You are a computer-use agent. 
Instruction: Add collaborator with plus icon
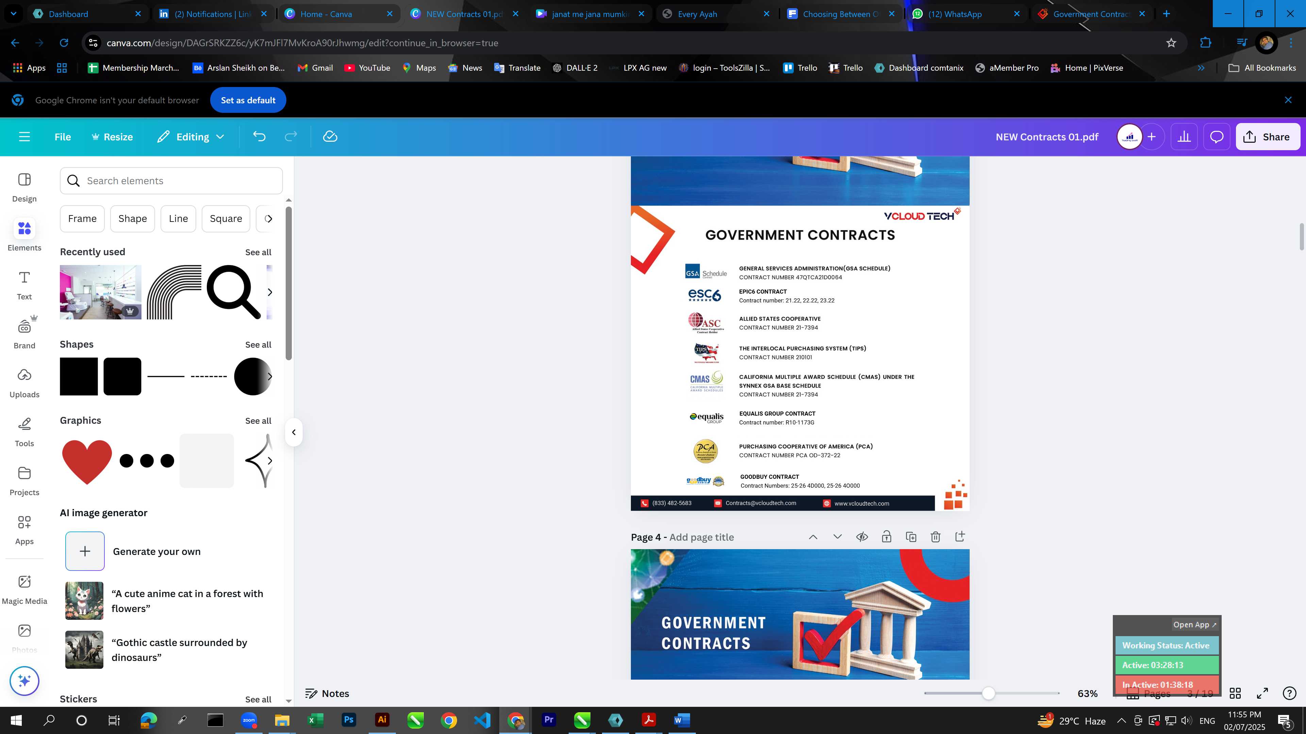(1152, 137)
